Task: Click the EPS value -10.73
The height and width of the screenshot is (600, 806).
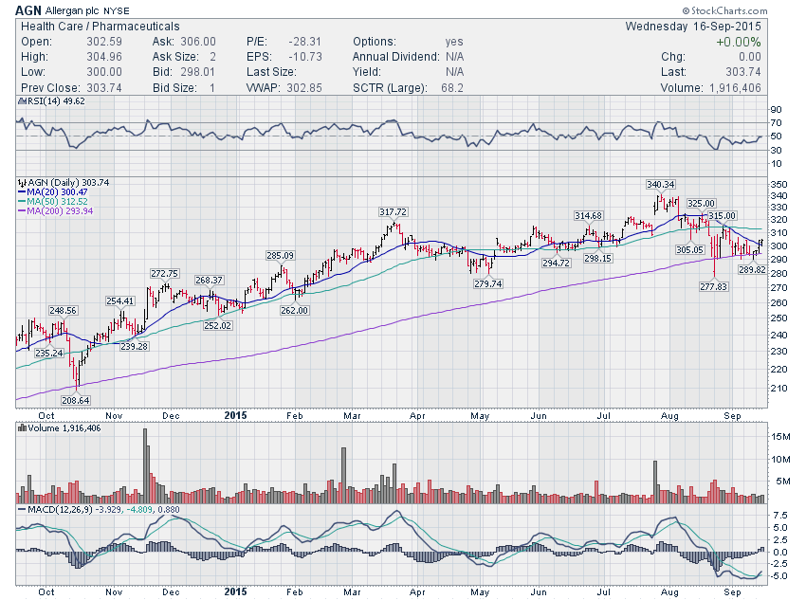Action: [304, 57]
